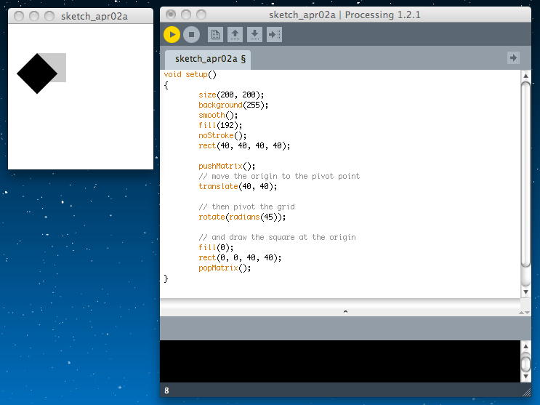The image size is (540, 405).
Task: Select the sketch_apr02a tab
Action: pyautogui.click(x=208, y=59)
